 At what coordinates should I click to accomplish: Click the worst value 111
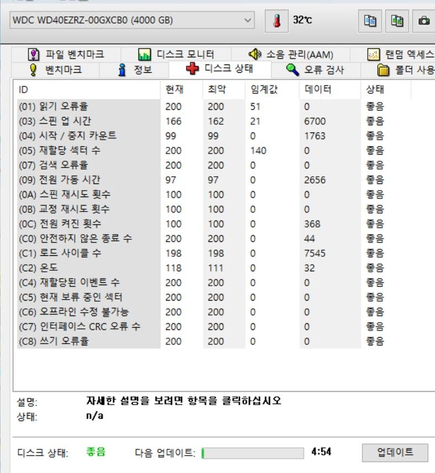coord(216,268)
